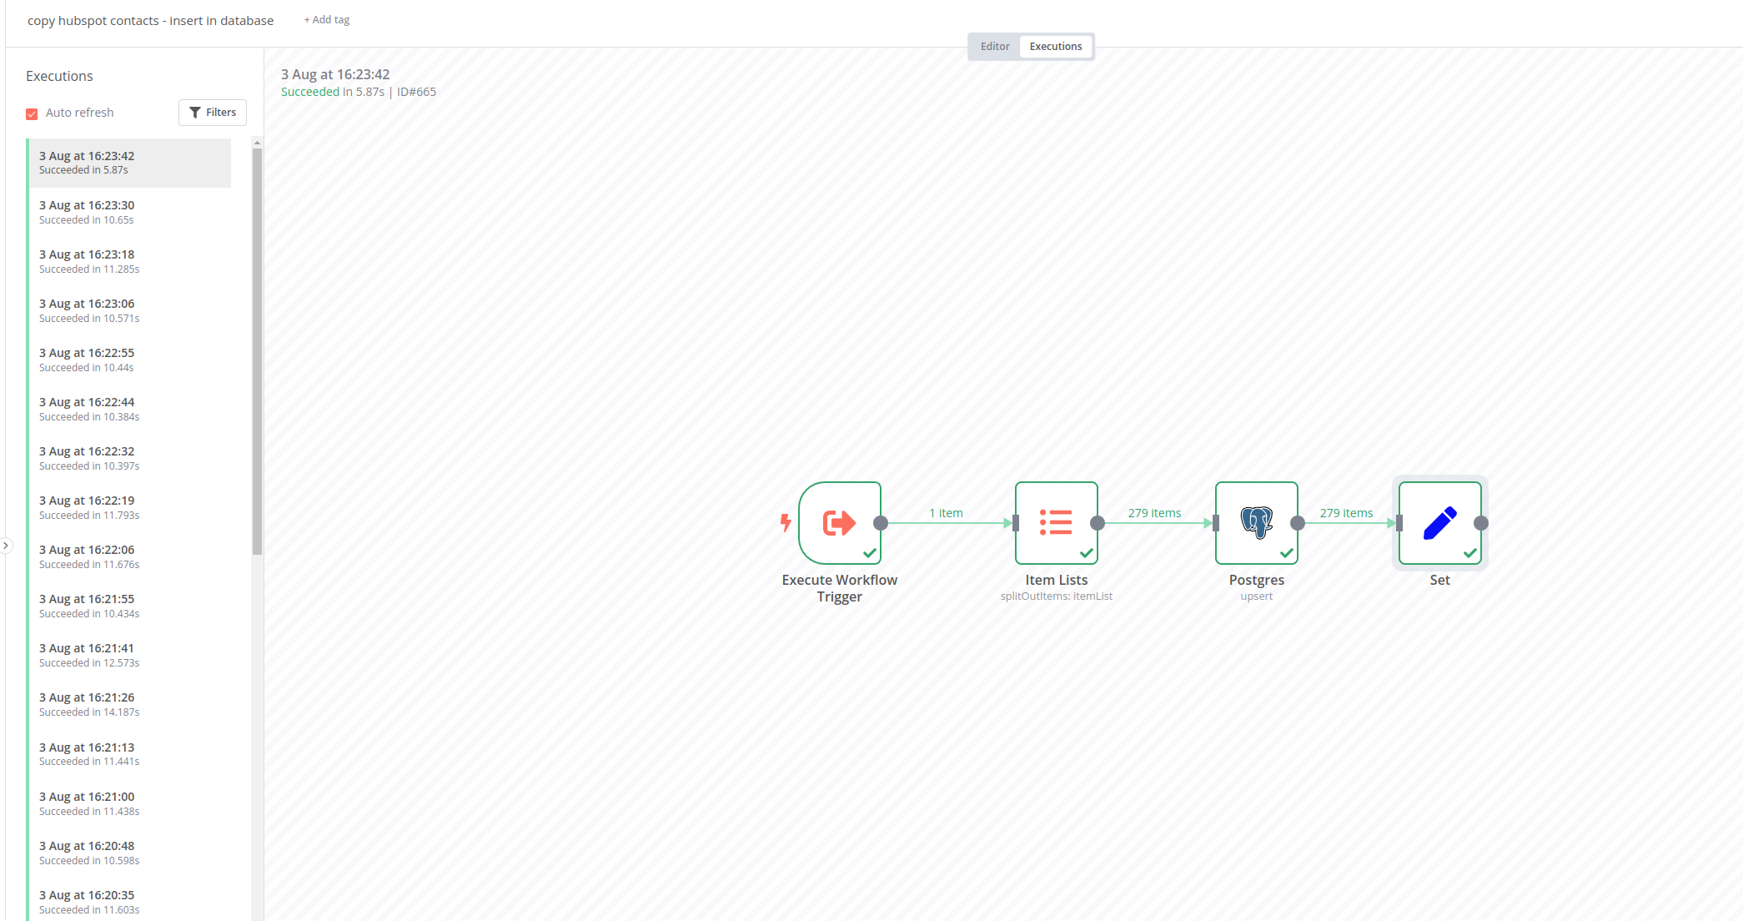This screenshot has width=1743, height=921.
Task: Click the Item Lists node output dot
Action: (x=1098, y=523)
